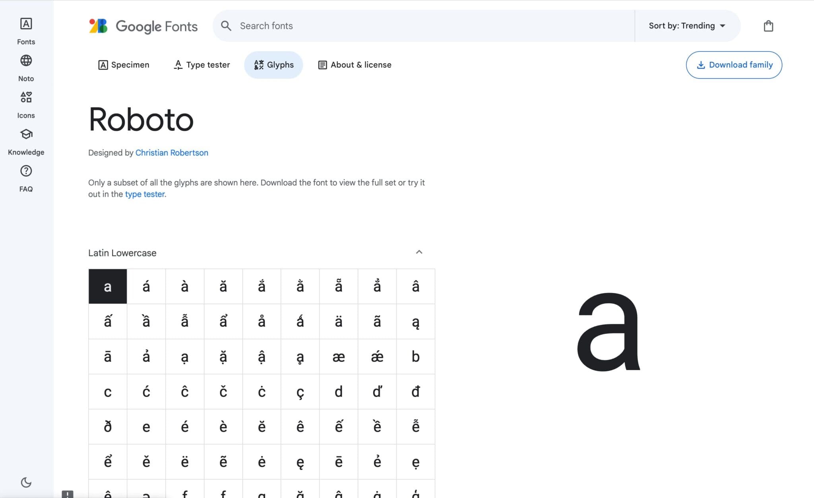Image resolution: width=814 pixels, height=498 pixels.
Task: Follow the type tester inline link
Action: 145,194
